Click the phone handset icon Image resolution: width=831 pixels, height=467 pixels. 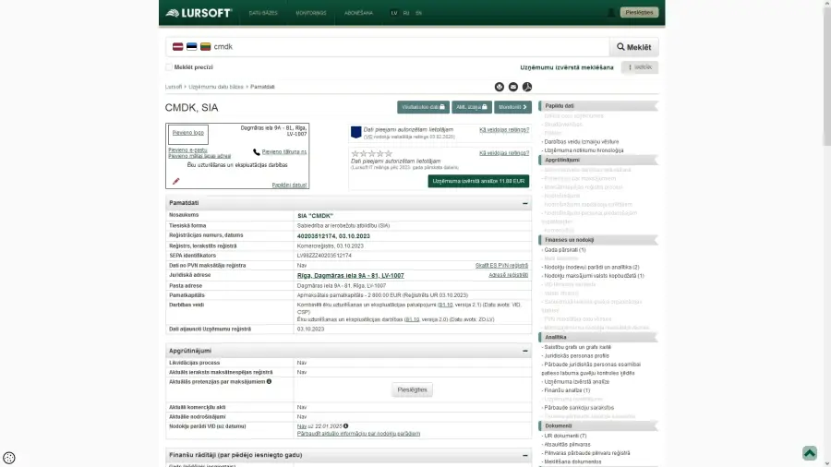coord(257,152)
